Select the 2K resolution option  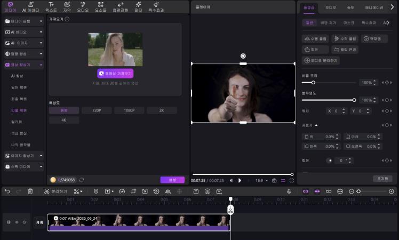tap(162, 110)
